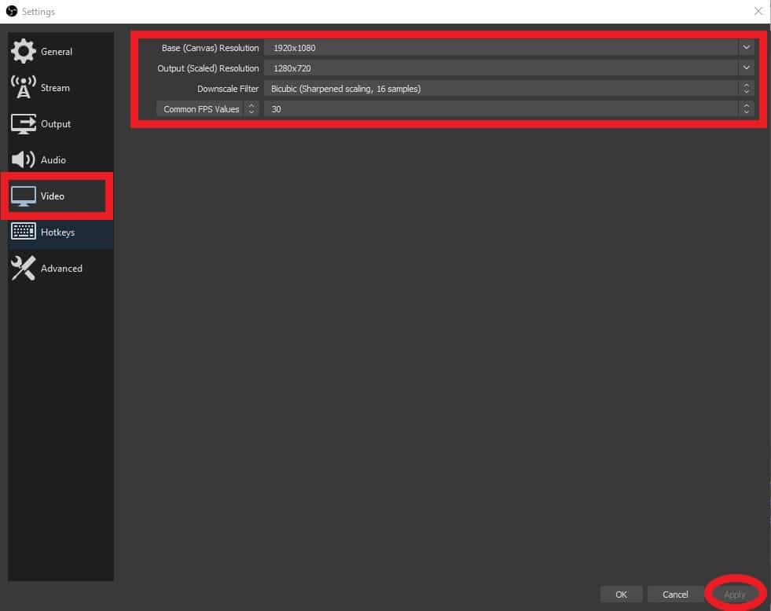
Task: Click the General gear icon
Action: point(23,51)
